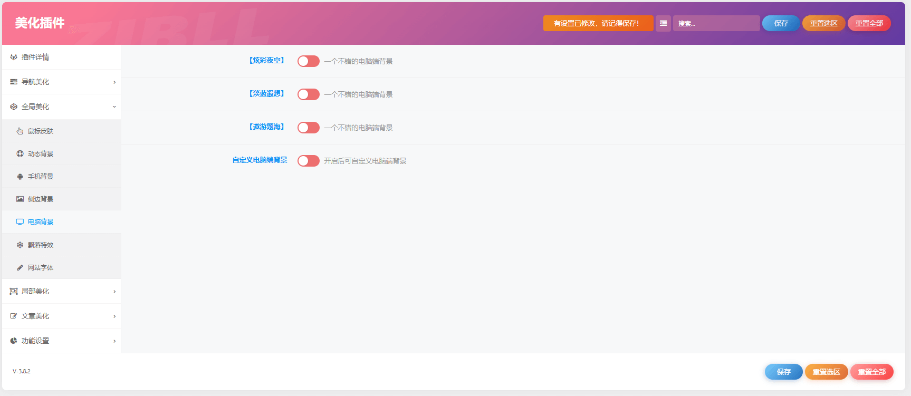The width and height of the screenshot is (911, 396).
Task: Click the 文章美化 edit icon
Action: click(14, 316)
